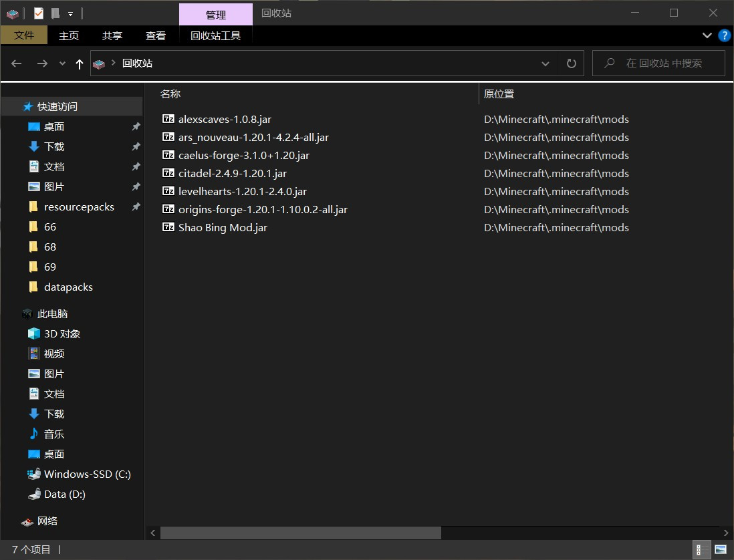Viewport: 734px width, 560px height.
Task: Open pinned 文档 under Quick access
Action: point(54,167)
